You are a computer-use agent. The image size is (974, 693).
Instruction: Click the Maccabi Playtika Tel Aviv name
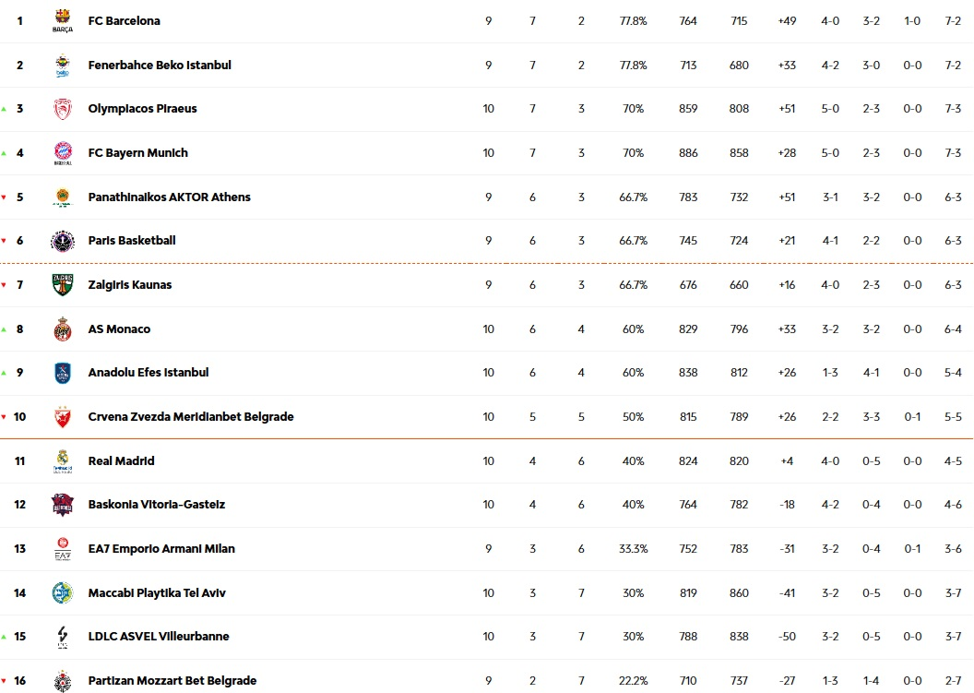pos(157,593)
